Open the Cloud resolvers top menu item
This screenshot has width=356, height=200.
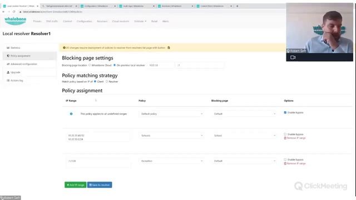121,21
